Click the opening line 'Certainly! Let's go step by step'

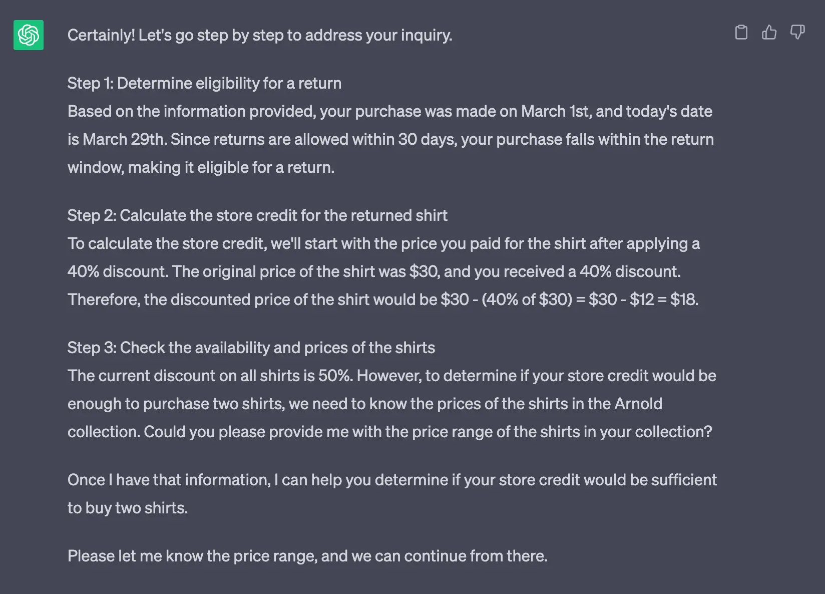point(260,35)
